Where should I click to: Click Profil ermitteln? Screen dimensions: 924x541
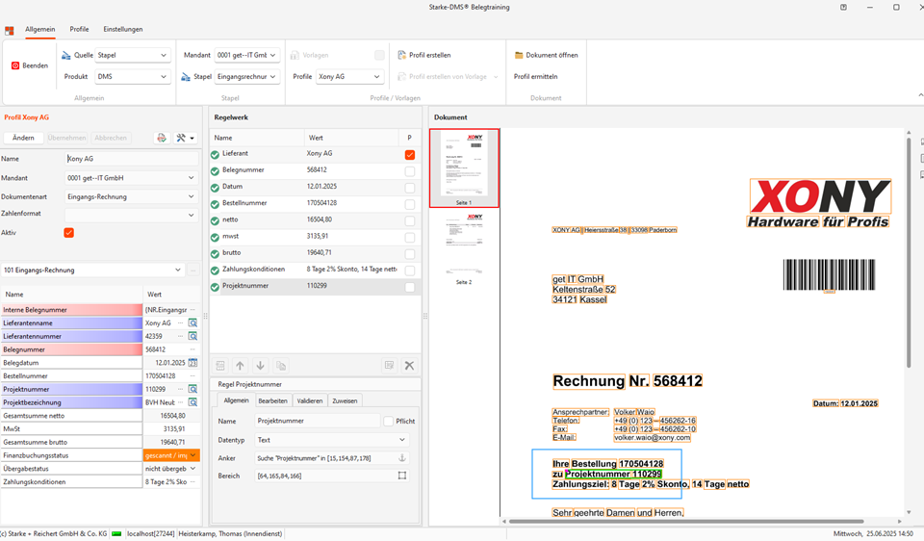535,77
